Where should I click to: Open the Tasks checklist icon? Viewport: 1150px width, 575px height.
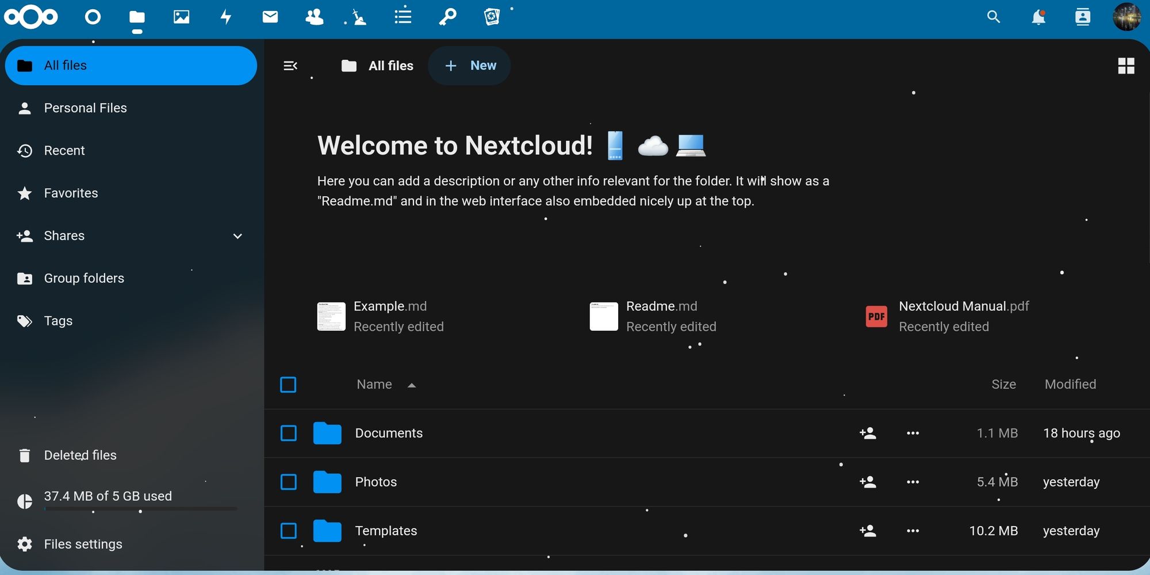coord(403,16)
